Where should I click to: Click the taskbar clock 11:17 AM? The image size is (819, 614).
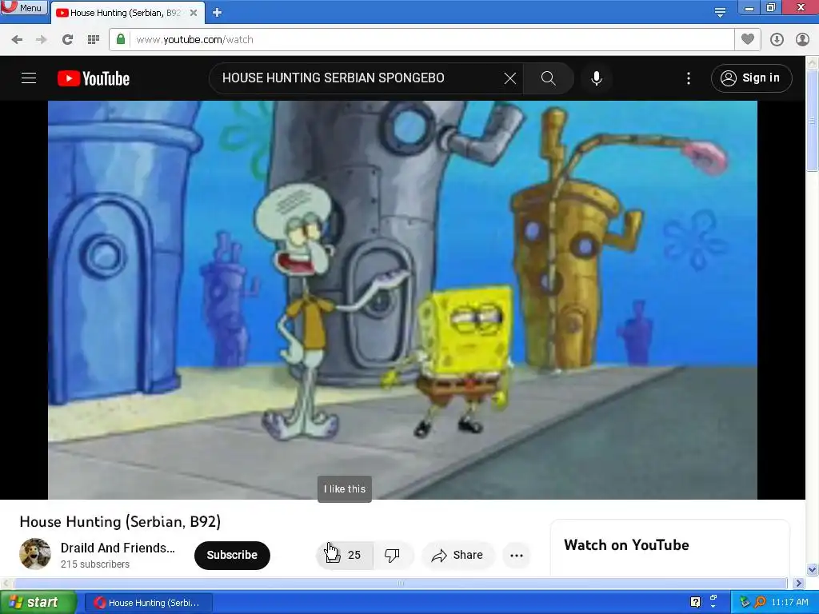coord(789,603)
